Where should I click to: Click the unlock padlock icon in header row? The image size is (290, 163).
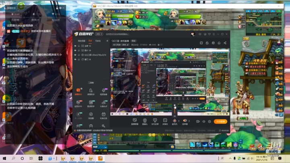point(207,43)
